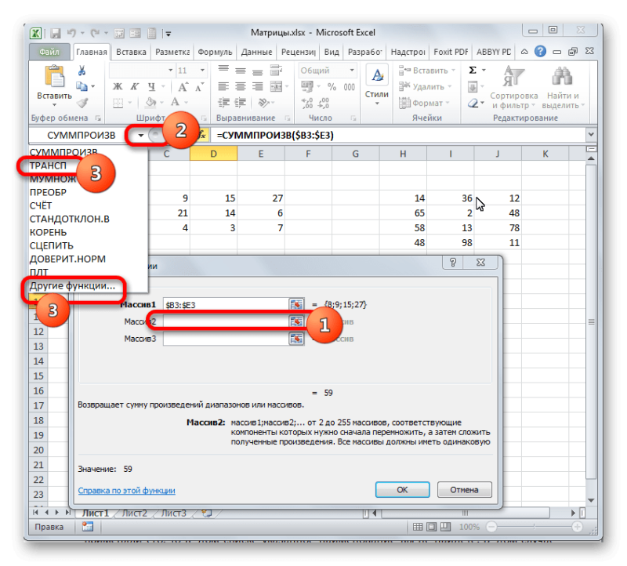Click the merge and center icon

coord(276,86)
